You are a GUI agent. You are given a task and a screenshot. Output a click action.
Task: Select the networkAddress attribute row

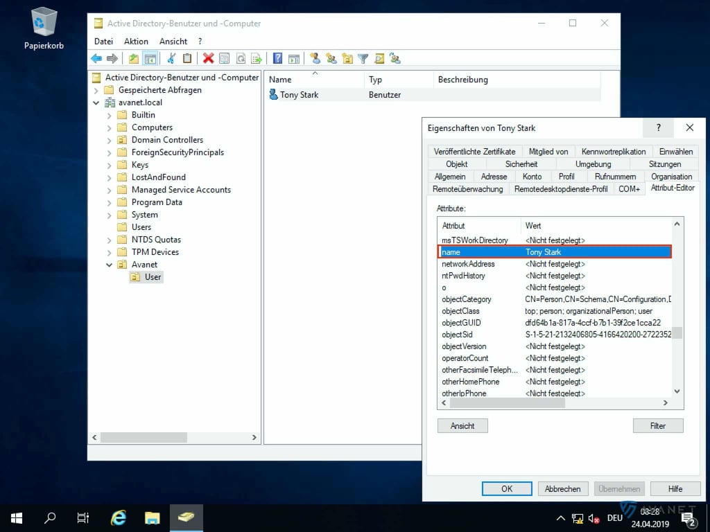point(556,264)
